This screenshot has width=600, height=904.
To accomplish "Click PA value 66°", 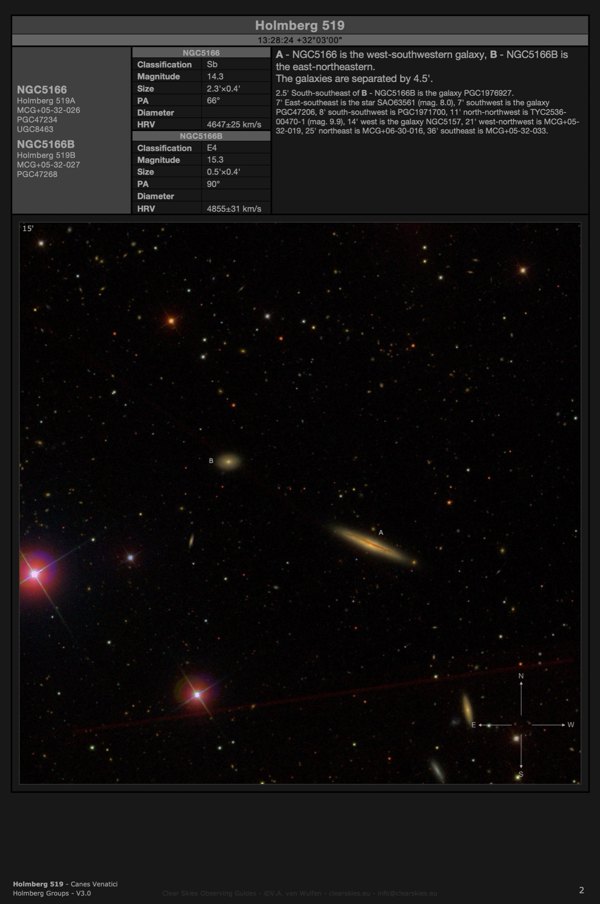I will coord(213,101).
